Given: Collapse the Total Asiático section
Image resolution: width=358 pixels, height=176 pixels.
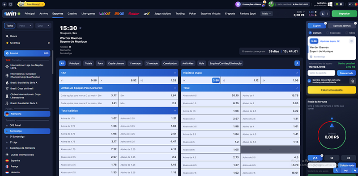Looking at the screenshot, I should (x=175, y=111).
